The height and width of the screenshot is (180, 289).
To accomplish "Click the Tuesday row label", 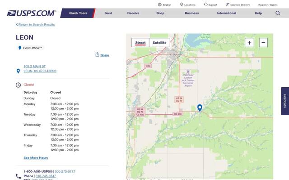I will (29, 114).
